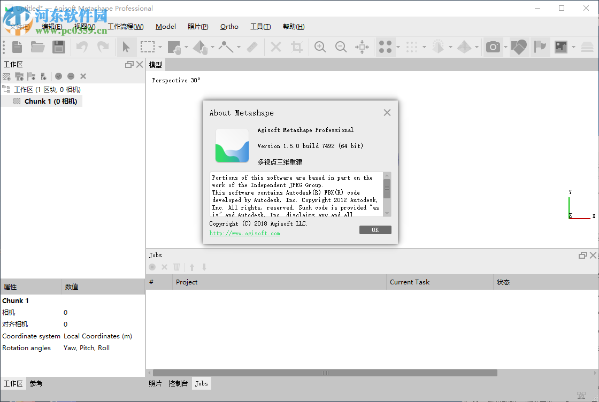Open the shaded model view dropdown
599x402 pixels.
click(x=451, y=47)
